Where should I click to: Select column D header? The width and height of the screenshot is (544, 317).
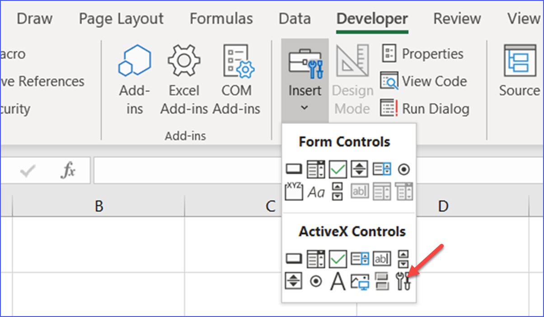pos(443,206)
